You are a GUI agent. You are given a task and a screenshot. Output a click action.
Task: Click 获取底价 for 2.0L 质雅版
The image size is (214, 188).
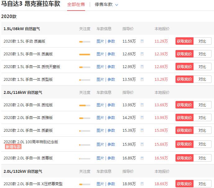tap(184, 117)
